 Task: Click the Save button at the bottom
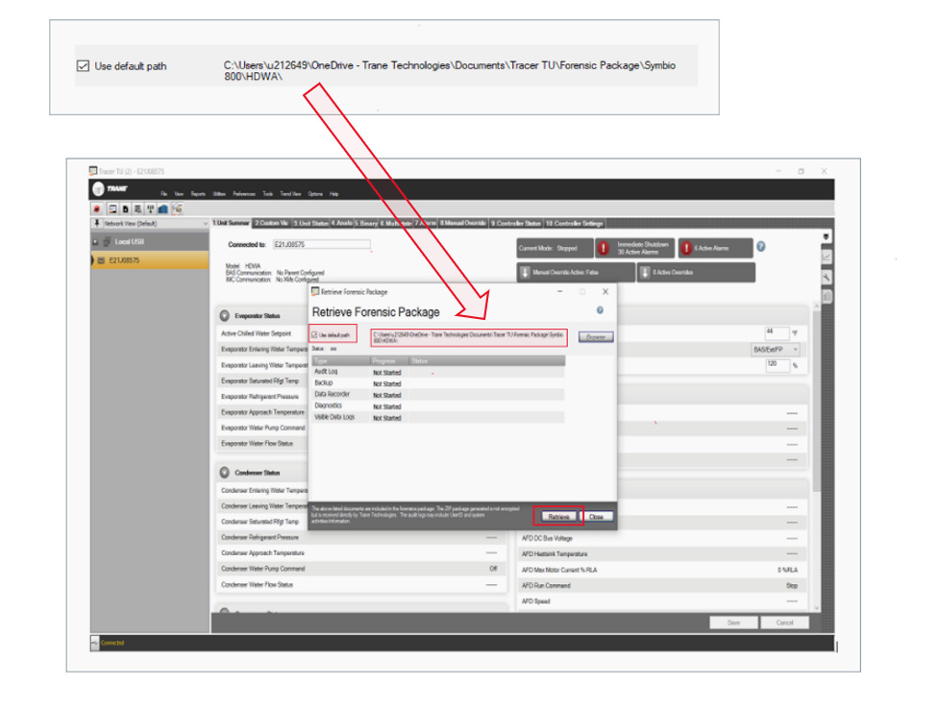coord(734,623)
